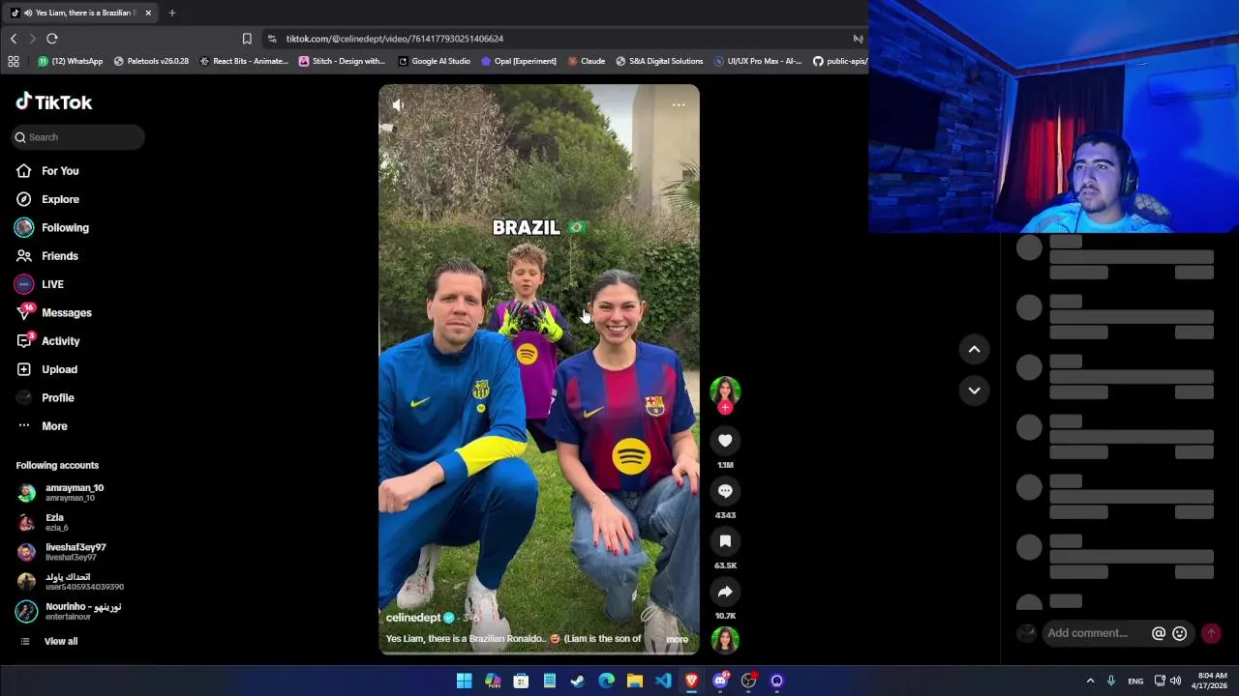
Task: Open React Bits bookmark
Action: (x=244, y=61)
